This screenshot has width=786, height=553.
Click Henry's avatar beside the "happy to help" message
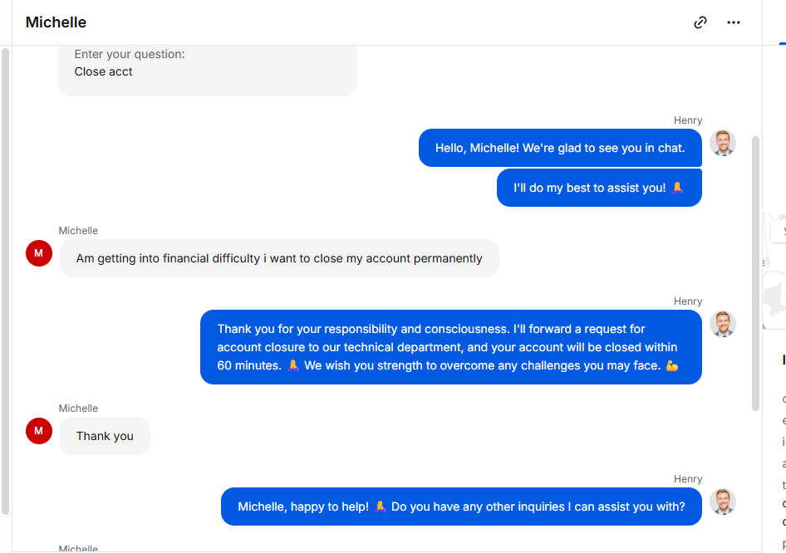coord(723,502)
